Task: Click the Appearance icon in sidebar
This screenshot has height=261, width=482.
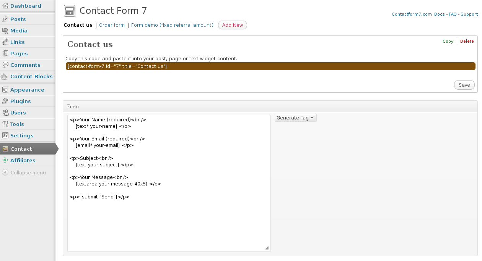Action: coord(5,90)
